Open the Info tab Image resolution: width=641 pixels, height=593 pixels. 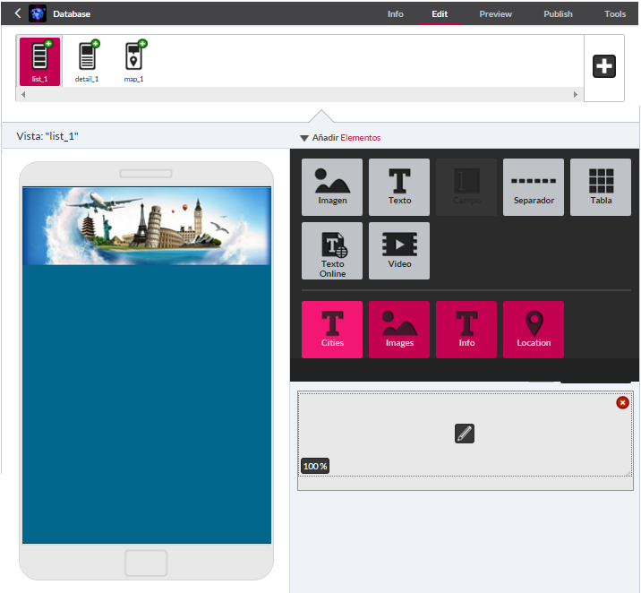click(x=396, y=14)
